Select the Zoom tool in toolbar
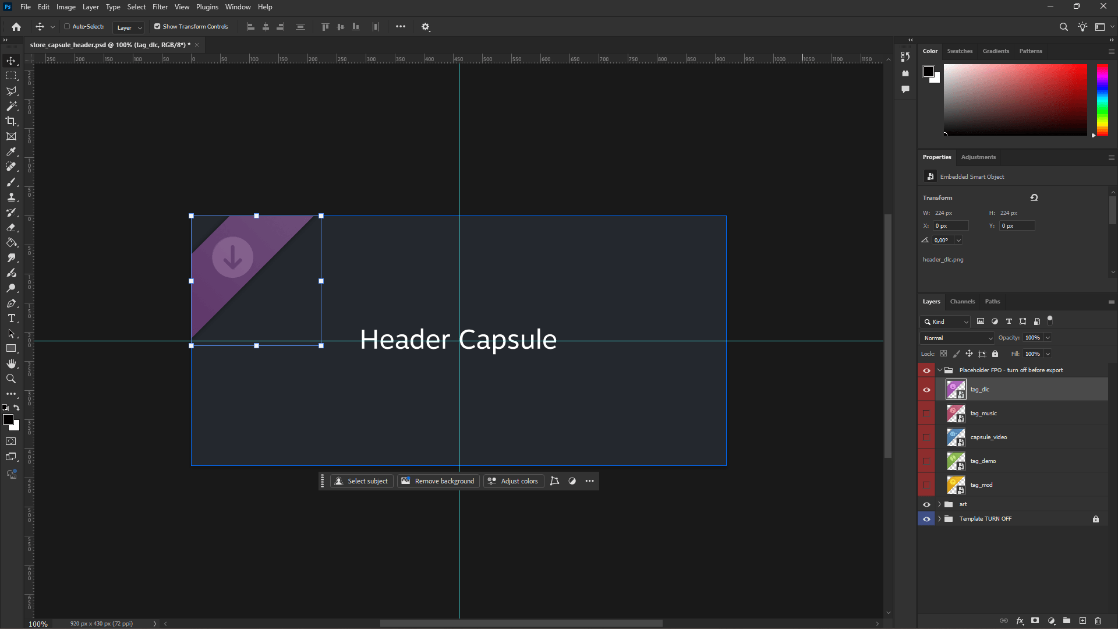 [x=11, y=379]
